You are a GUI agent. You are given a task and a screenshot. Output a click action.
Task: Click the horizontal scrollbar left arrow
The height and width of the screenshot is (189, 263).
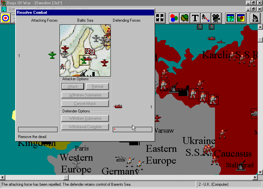pos(3,177)
